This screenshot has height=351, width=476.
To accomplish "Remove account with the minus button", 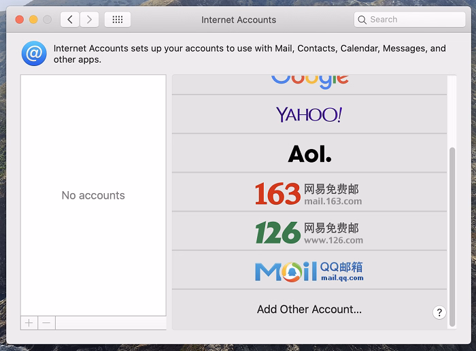I will [46, 322].
